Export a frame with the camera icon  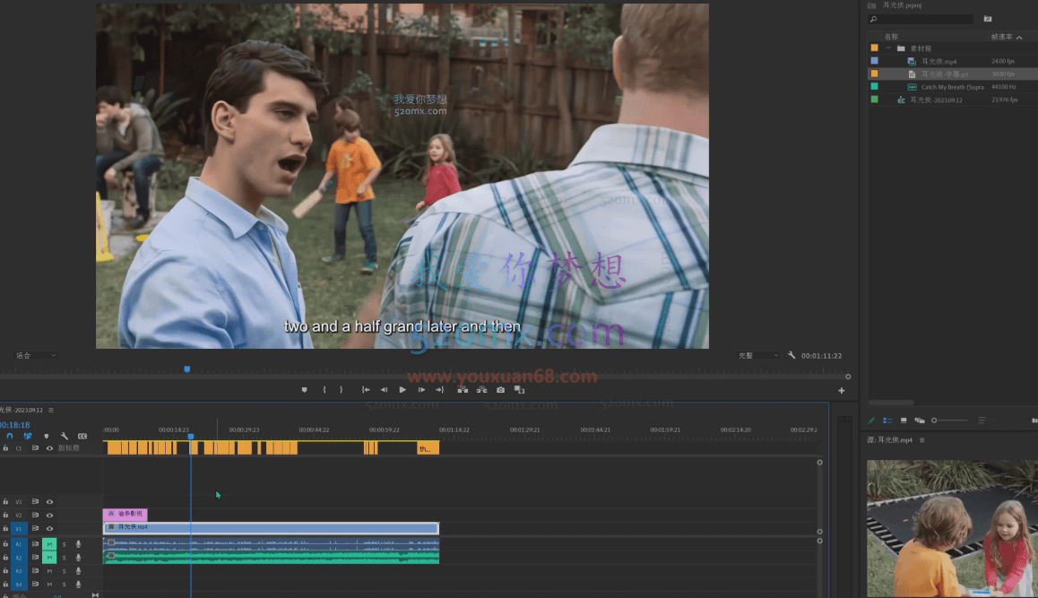pos(500,390)
